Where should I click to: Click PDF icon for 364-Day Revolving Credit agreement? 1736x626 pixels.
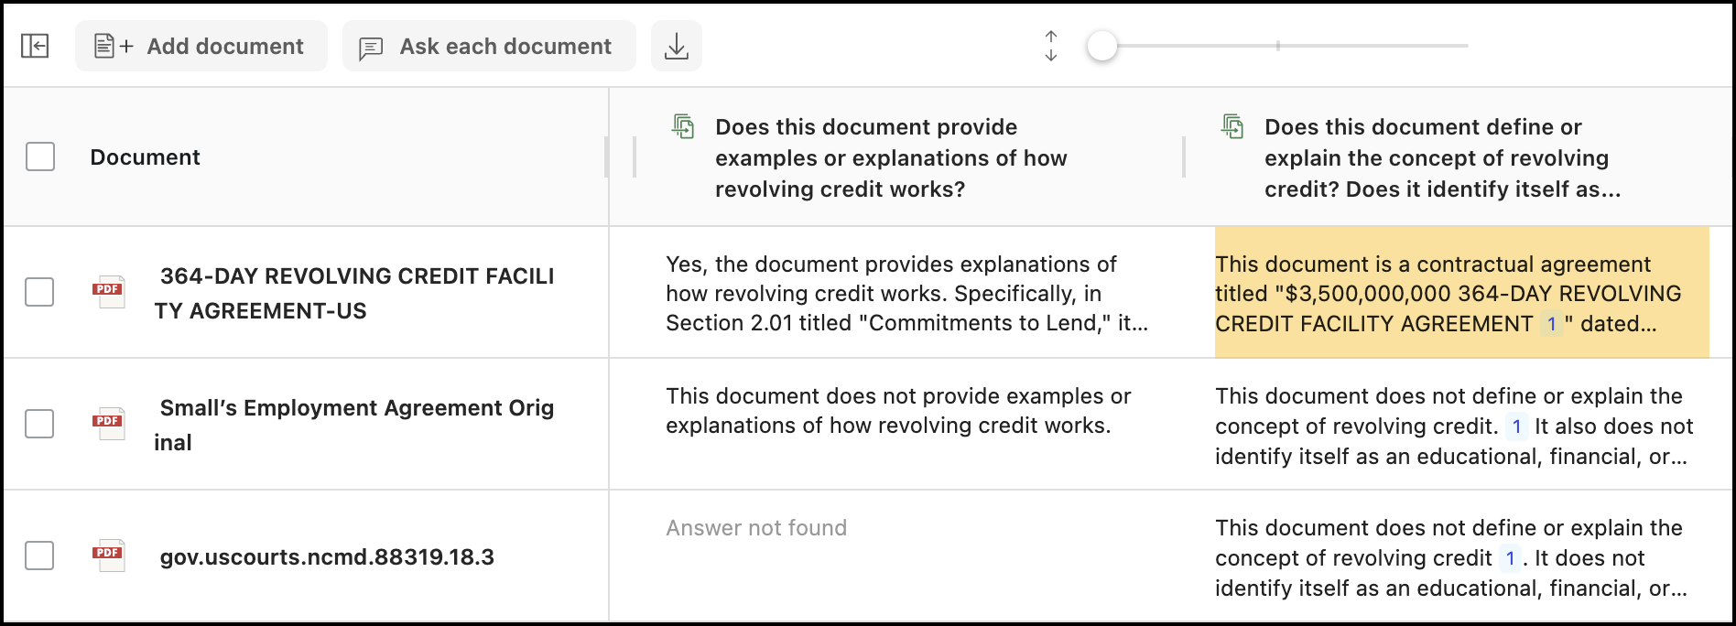pyautogui.click(x=108, y=292)
